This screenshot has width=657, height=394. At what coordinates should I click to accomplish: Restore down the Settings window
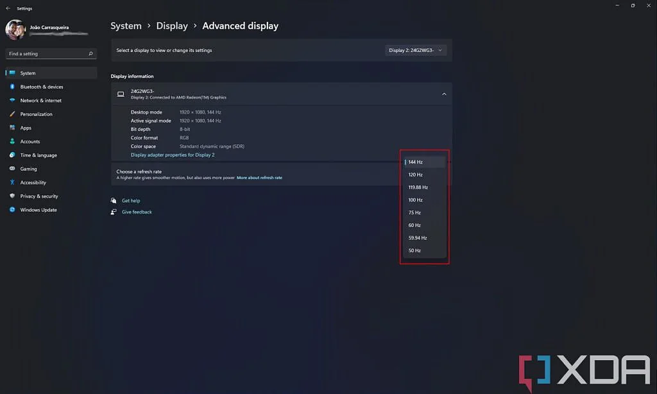(x=633, y=5)
